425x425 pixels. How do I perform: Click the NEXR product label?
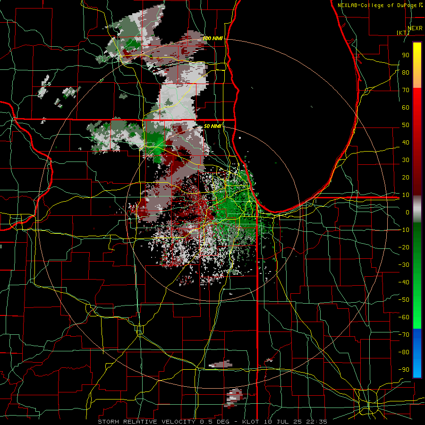click(415, 28)
